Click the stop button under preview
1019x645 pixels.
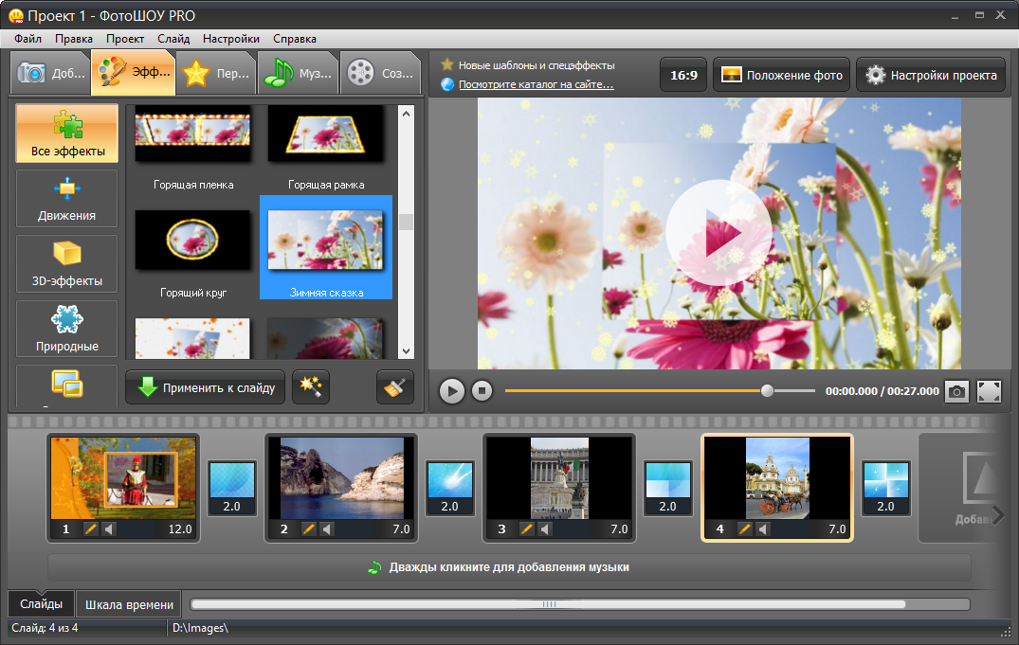tap(482, 391)
